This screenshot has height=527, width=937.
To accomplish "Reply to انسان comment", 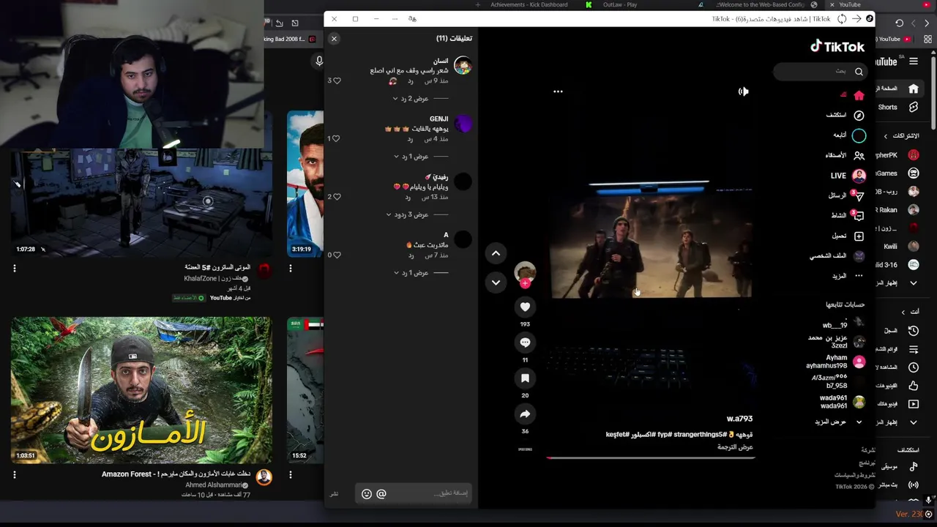I will 410,81.
